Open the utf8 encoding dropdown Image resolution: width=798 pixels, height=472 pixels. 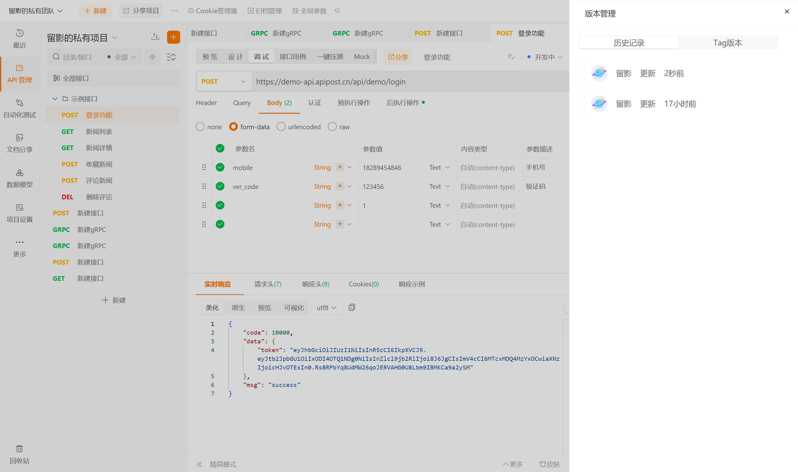[x=326, y=307]
